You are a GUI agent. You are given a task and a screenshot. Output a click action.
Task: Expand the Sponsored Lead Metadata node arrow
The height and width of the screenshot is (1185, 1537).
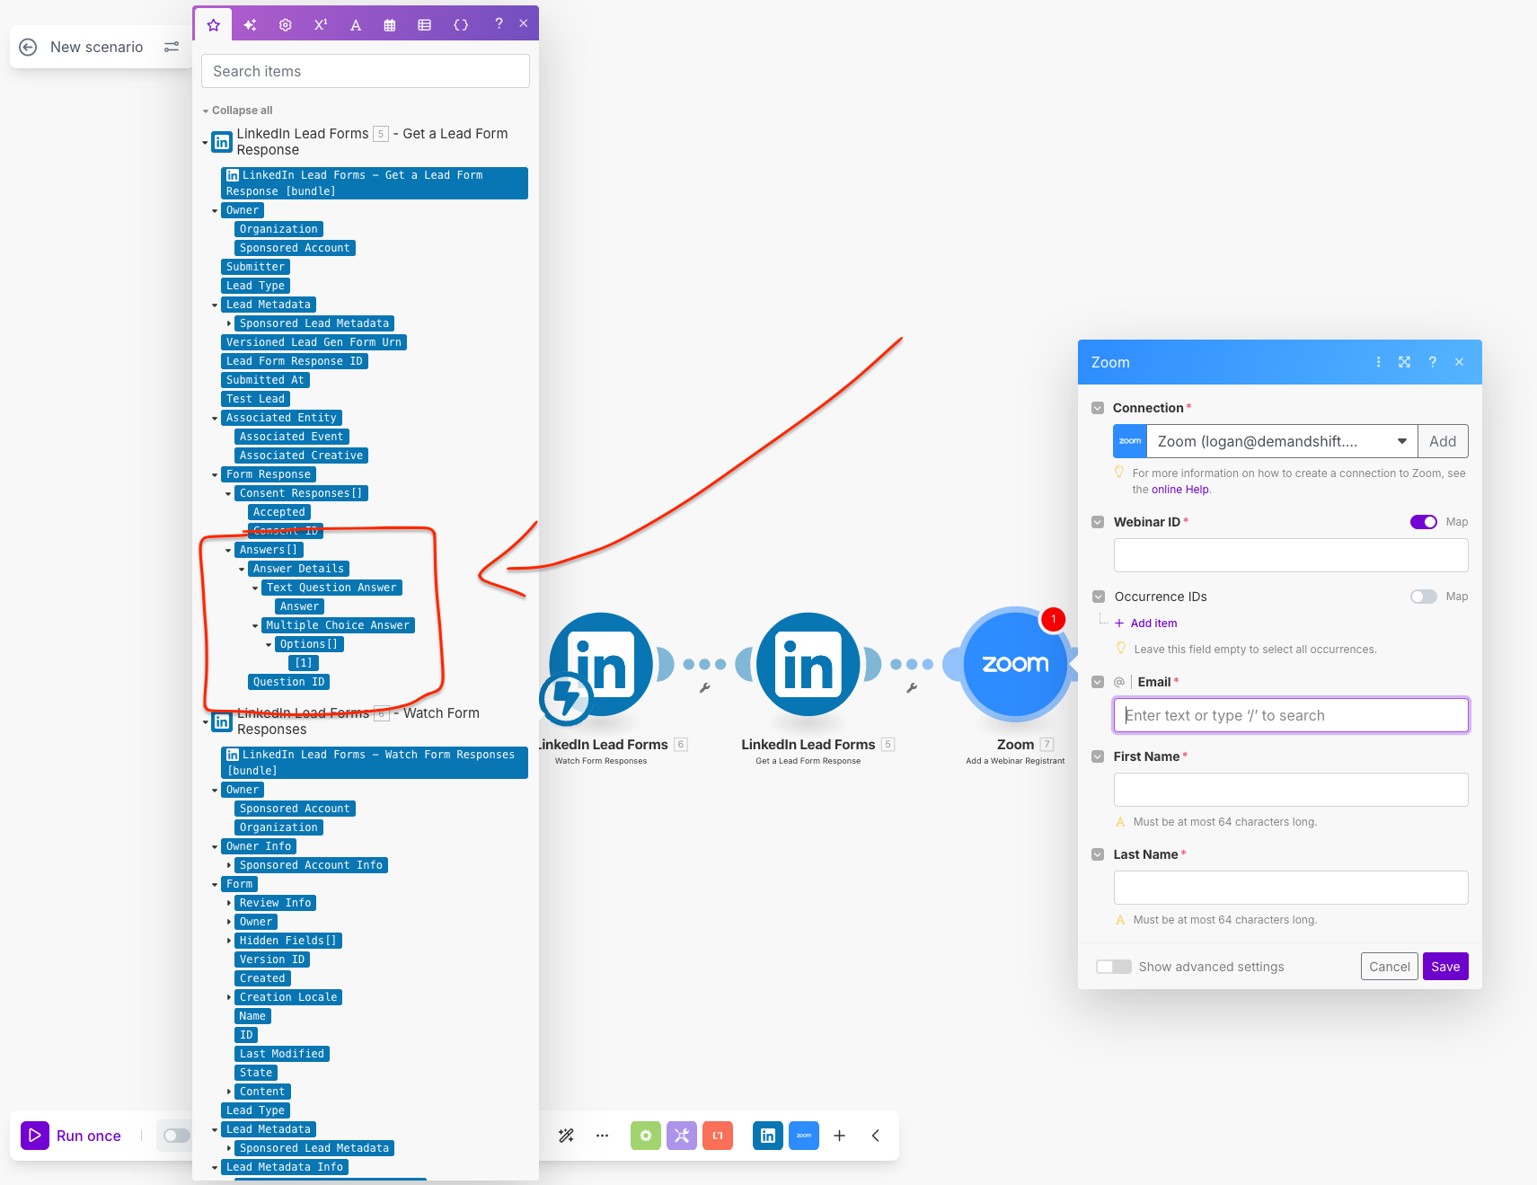(x=228, y=323)
